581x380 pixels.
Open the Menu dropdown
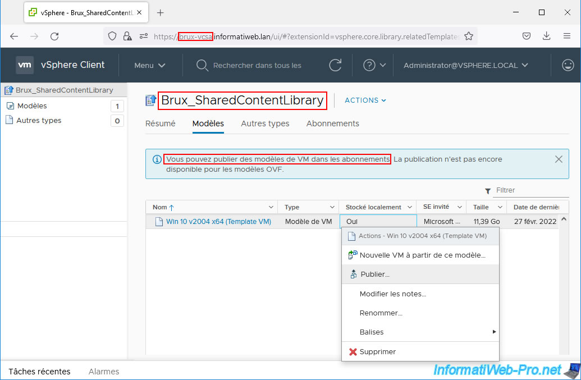pos(150,65)
